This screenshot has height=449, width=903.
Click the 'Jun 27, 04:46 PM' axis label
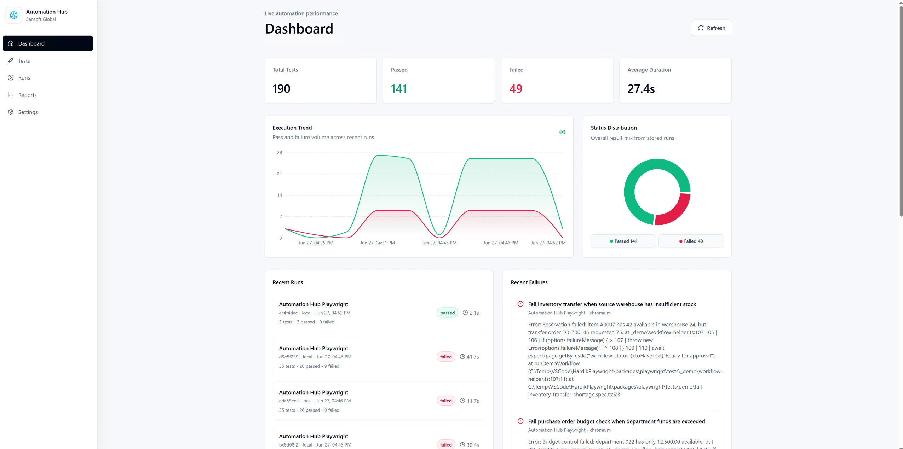(501, 243)
